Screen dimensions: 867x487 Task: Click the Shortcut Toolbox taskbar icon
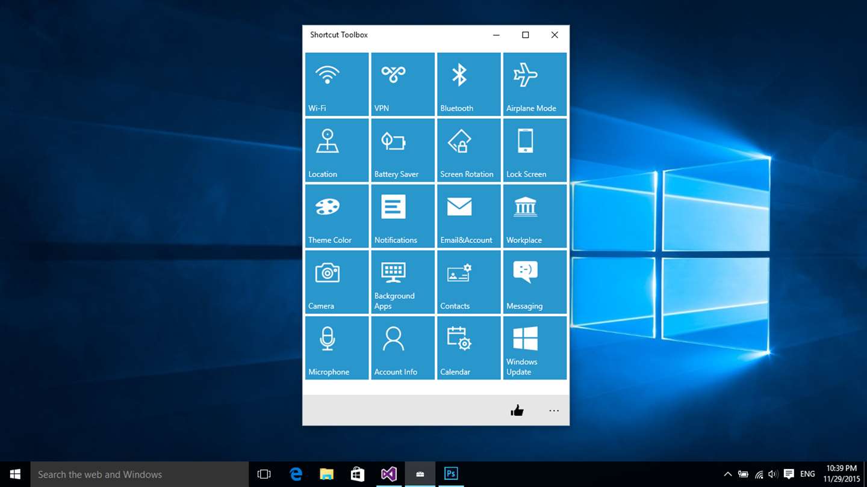[x=420, y=474]
